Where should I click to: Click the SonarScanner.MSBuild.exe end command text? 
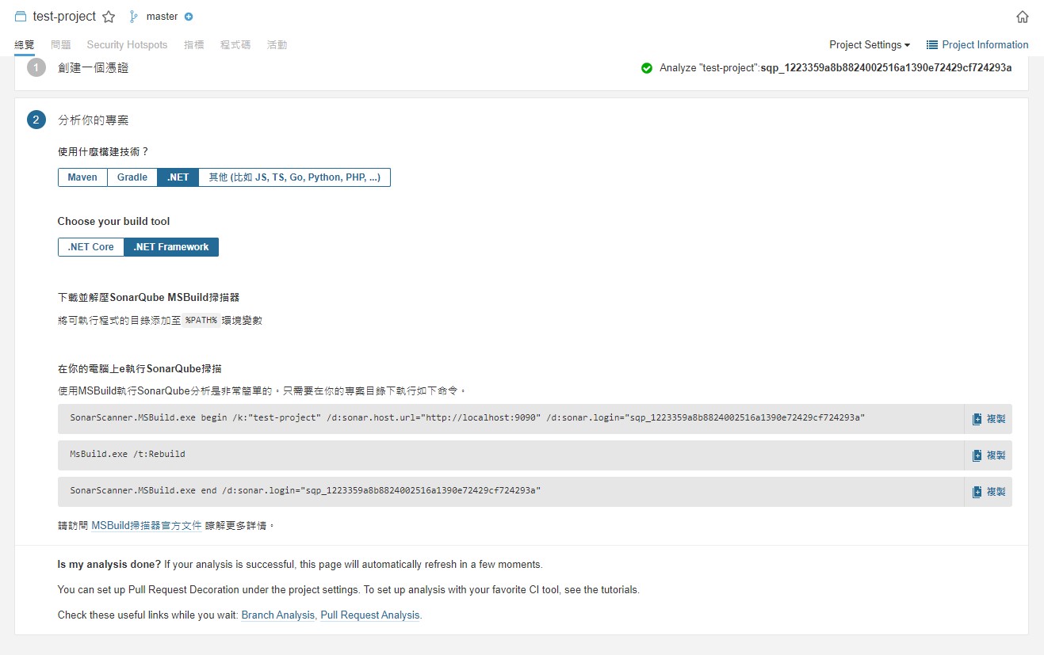(305, 490)
